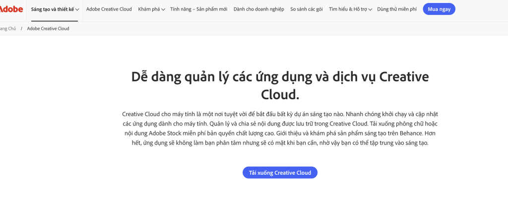
Task: Click the Adobe logo
Action: [x=11, y=9]
